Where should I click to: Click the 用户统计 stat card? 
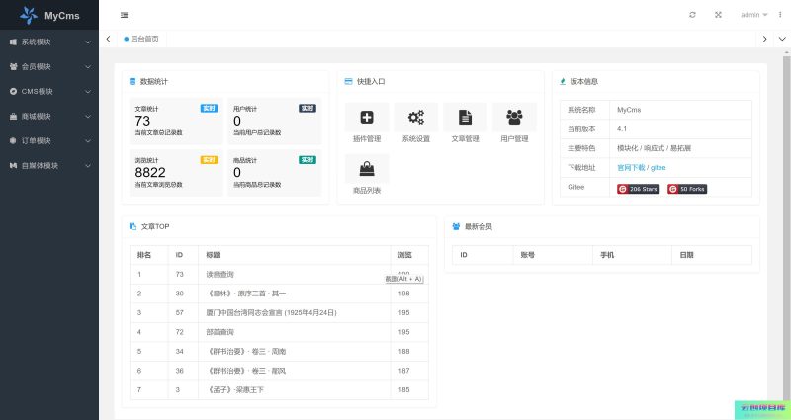pos(275,121)
